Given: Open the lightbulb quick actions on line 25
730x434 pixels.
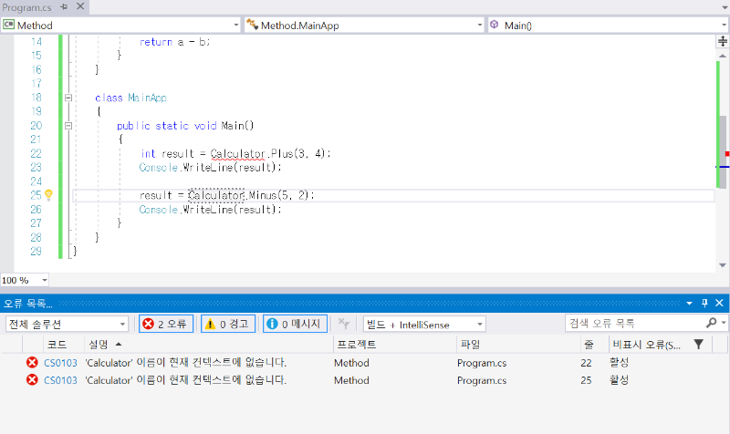Looking at the screenshot, I should pos(48,195).
